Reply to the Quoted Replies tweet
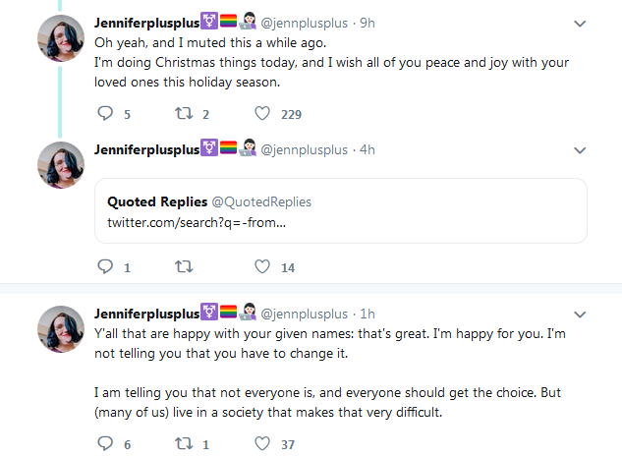 (x=107, y=266)
